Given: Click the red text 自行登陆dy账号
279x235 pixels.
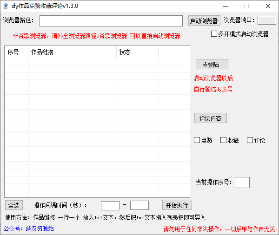Looking at the screenshot, I should pos(213,89).
